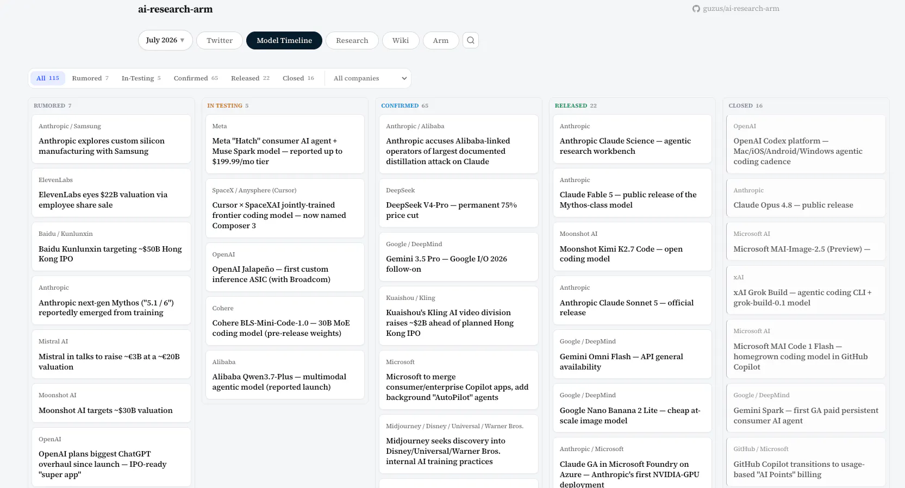Filter by Confirmed 65 status
The image size is (905, 488).
(x=196, y=78)
